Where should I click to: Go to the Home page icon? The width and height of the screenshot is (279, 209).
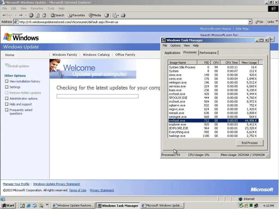click(x=44, y=15)
